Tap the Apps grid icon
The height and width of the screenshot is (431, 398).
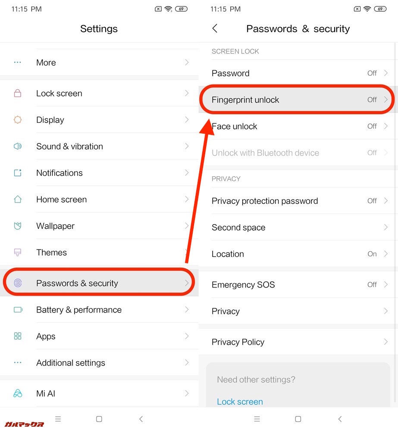(x=18, y=336)
